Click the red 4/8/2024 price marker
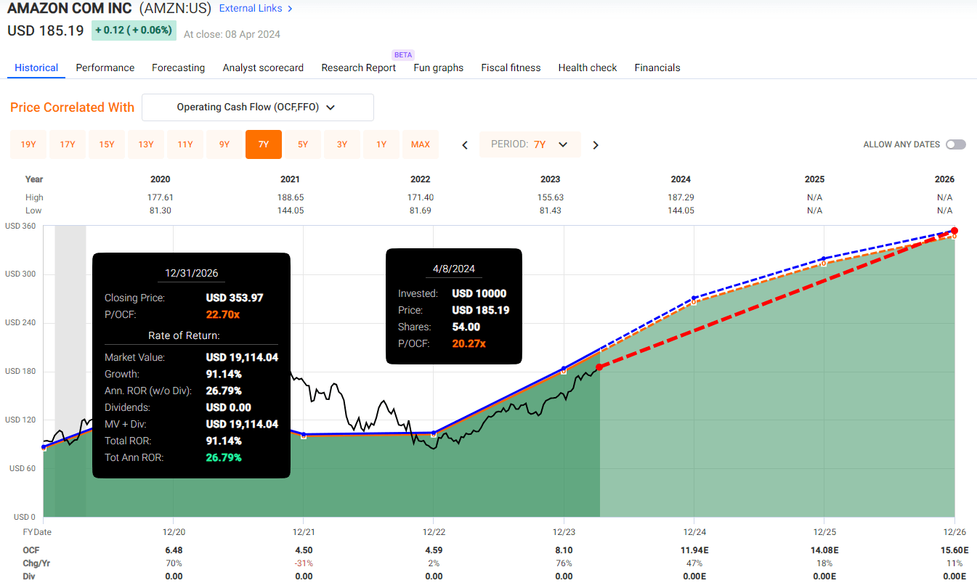Image resolution: width=977 pixels, height=588 pixels. pyautogui.click(x=599, y=367)
